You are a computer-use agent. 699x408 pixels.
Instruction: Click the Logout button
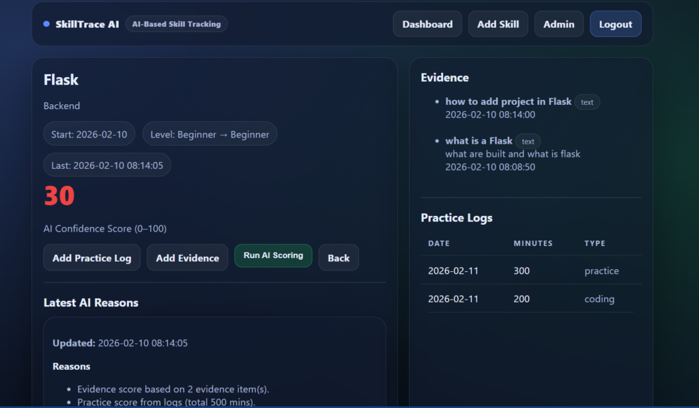pyautogui.click(x=615, y=23)
